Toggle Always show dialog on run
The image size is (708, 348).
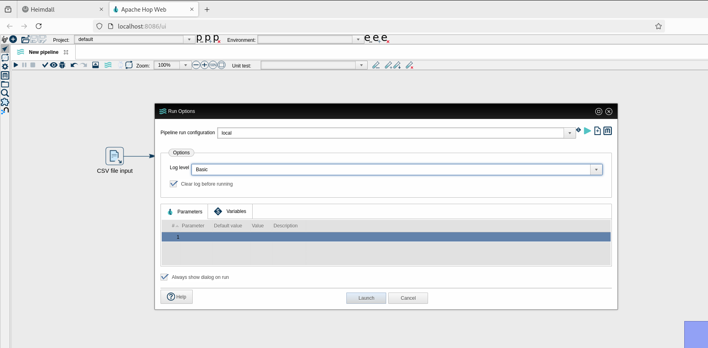165,277
